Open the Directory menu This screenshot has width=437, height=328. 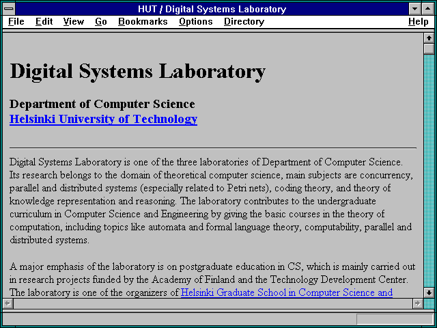point(244,22)
